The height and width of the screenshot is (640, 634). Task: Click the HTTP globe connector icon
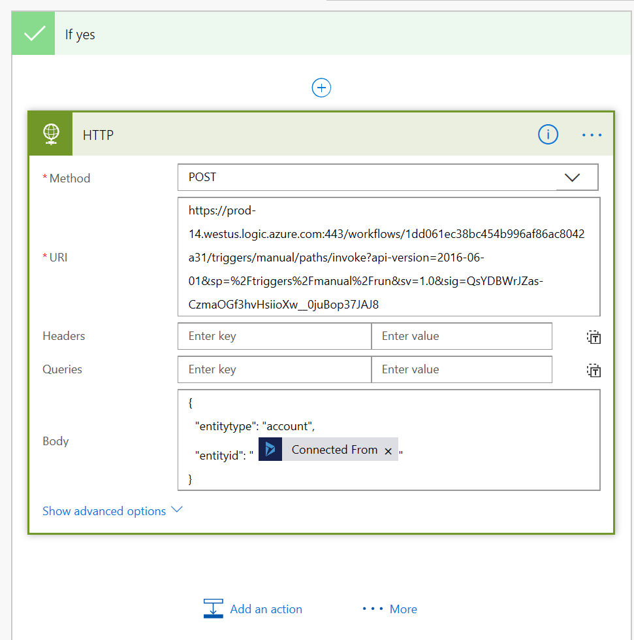tap(51, 134)
